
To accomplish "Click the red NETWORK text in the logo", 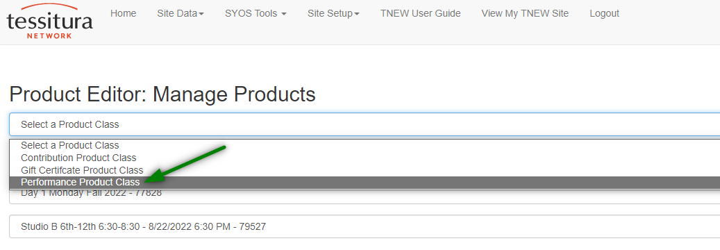I will [49, 36].
